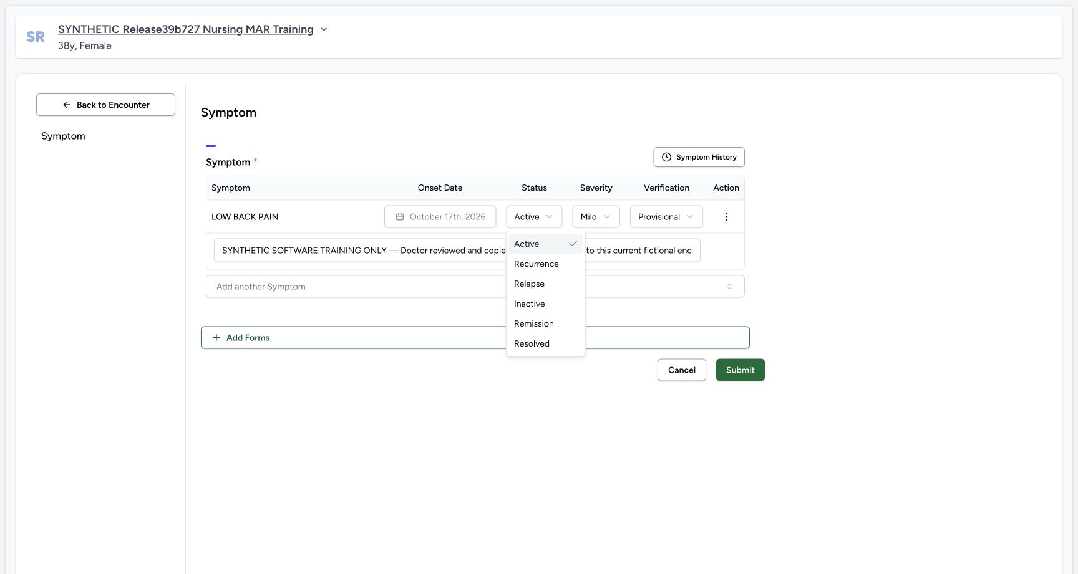The height and width of the screenshot is (574, 1078).
Task: Choose Relapse status option
Action: [x=546, y=284]
